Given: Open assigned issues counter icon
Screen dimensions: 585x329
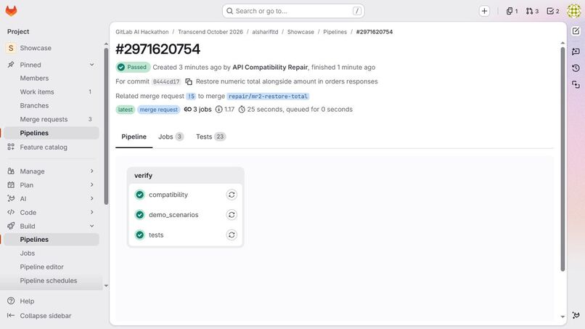Looking at the screenshot, I should pyautogui.click(x=512, y=11).
